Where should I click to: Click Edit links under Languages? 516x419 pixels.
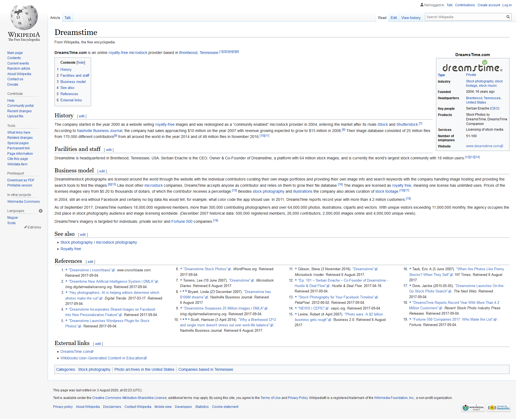(34, 227)
